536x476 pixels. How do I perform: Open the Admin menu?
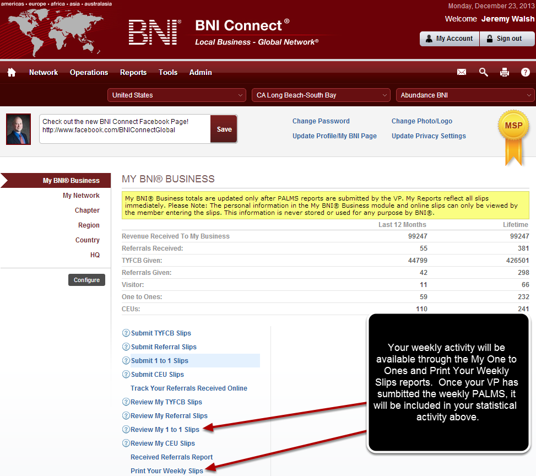pyautogui.click(x=201, y=73)
